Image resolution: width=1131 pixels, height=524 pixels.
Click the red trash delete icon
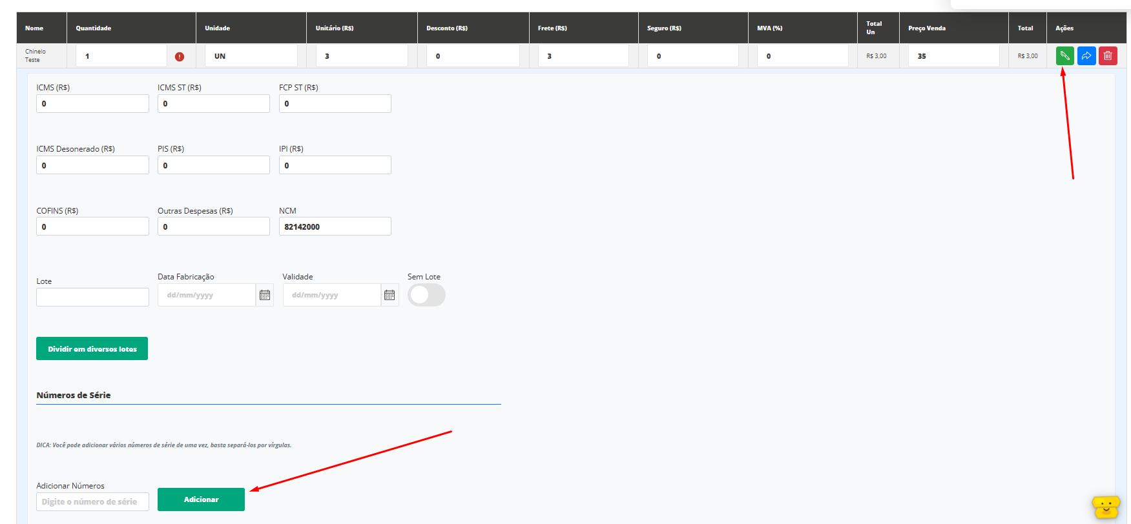click(x=1108, y=56)
